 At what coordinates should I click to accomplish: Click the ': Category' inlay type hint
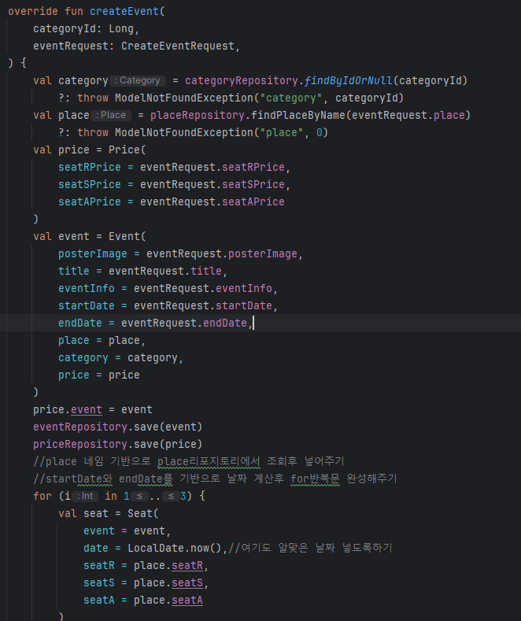[138, 80]
